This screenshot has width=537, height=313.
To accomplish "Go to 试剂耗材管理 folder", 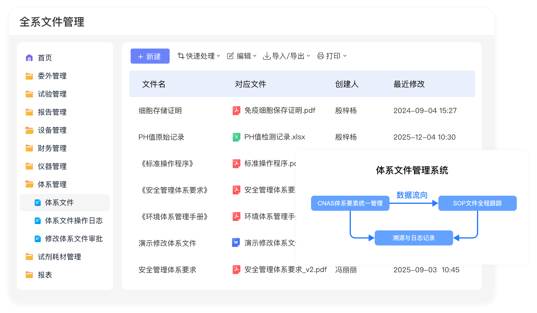I will [59, 257].
